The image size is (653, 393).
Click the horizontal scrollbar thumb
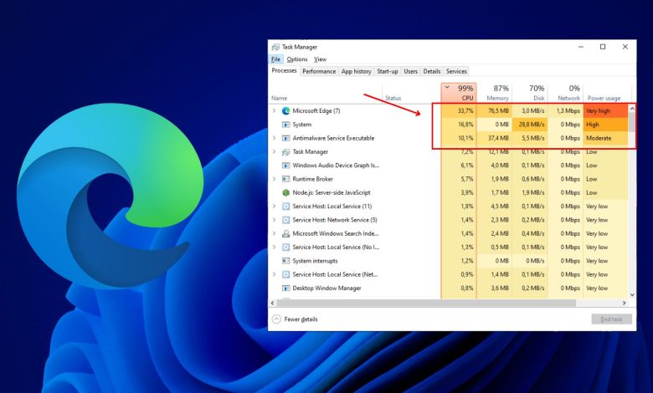[426, 303]
